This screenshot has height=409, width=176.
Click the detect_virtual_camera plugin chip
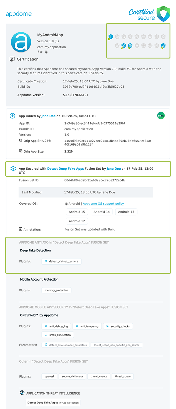tap(62, 261)
